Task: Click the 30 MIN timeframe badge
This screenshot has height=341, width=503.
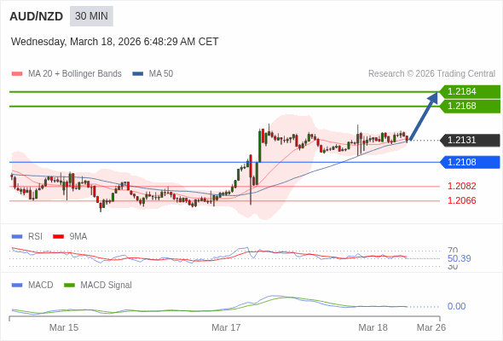Action: coord(91,16)
